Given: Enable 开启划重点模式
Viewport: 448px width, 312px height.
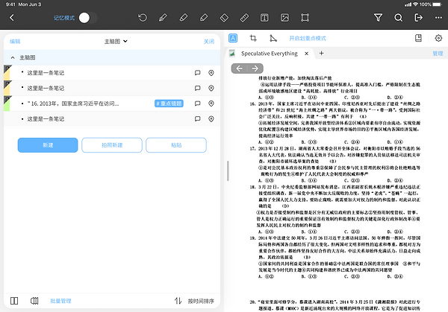Looking at the screenshot, I should coord(308,38).
